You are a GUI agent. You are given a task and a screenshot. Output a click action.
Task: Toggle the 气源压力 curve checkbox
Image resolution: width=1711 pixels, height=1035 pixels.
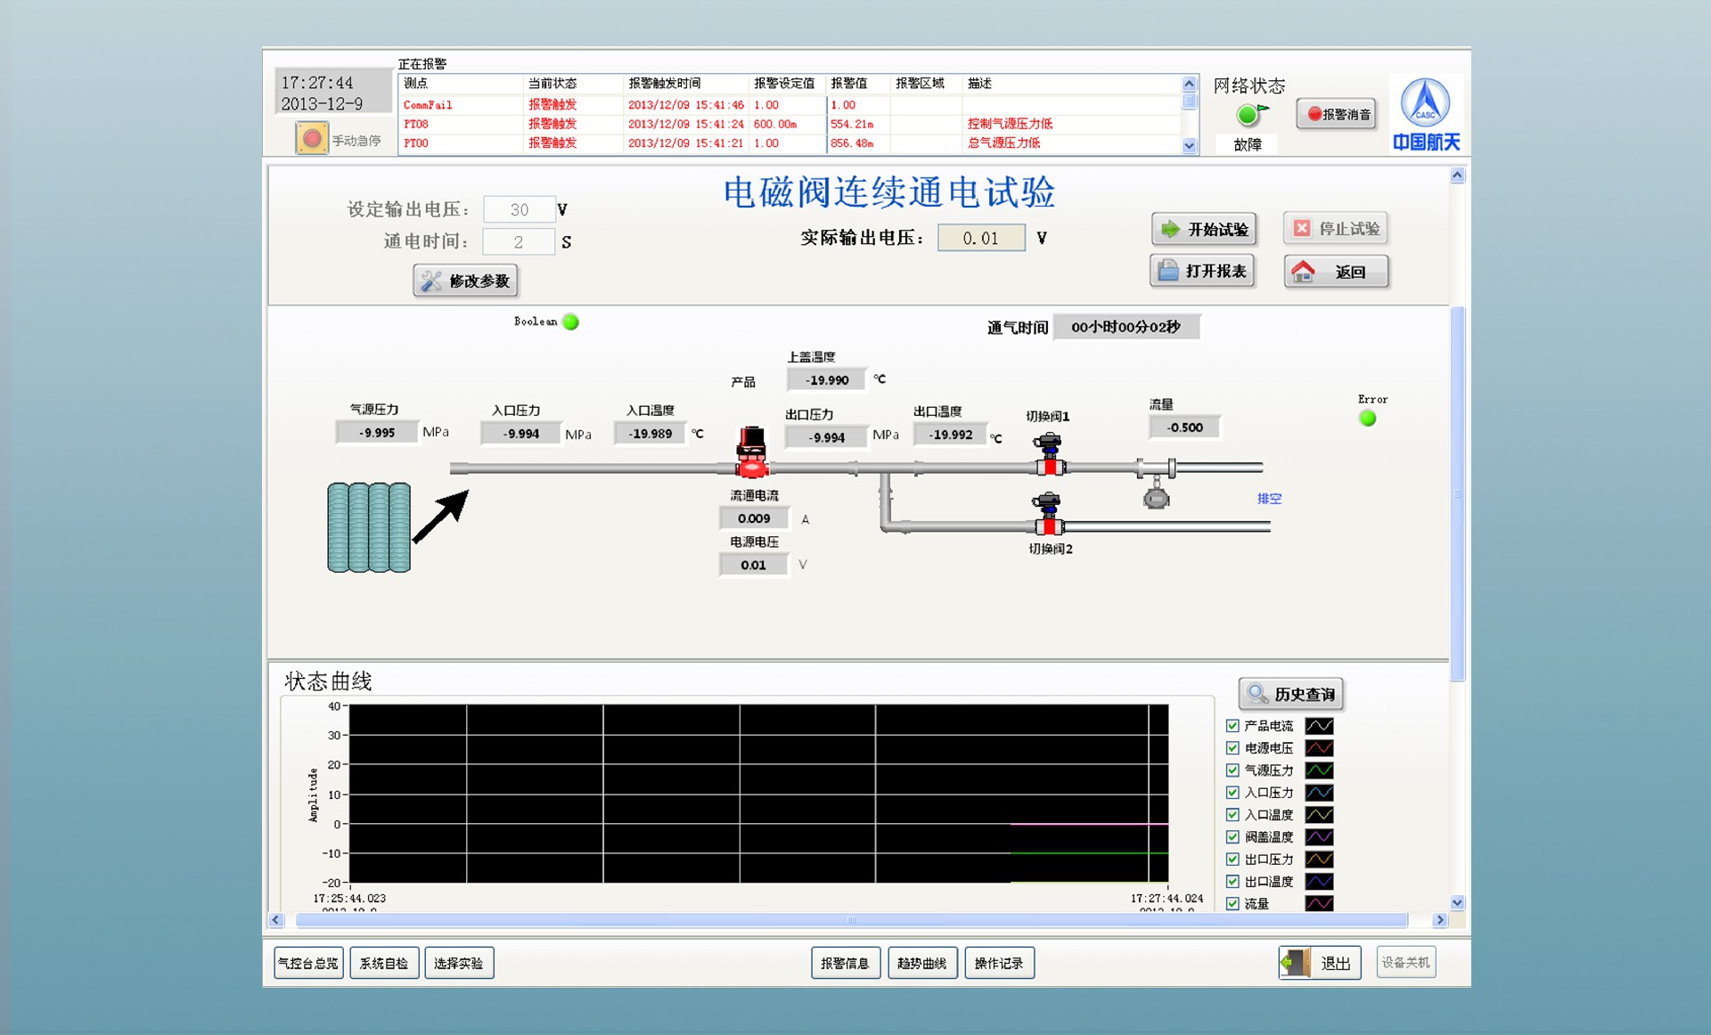pyautogui.click(x=1232, y=770)
